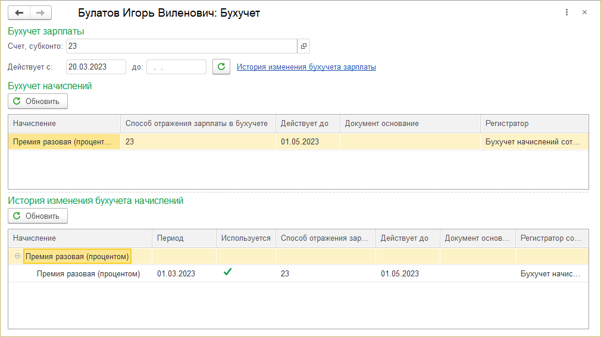Sort by Способ отражения зарплаты в бухучете header
601x337 pixels.
pyautogui.click(x=197, y=124)
